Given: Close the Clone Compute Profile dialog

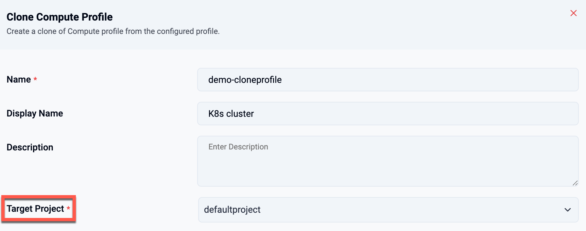Looking at the screenshot, I should [574, 13].
